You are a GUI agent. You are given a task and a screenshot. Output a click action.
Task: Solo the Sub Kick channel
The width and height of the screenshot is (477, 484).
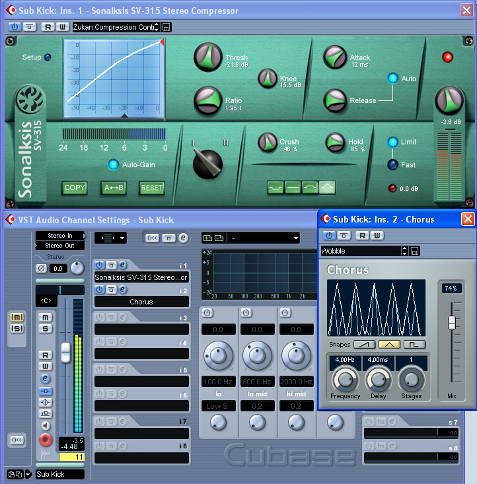pos(45,329)
